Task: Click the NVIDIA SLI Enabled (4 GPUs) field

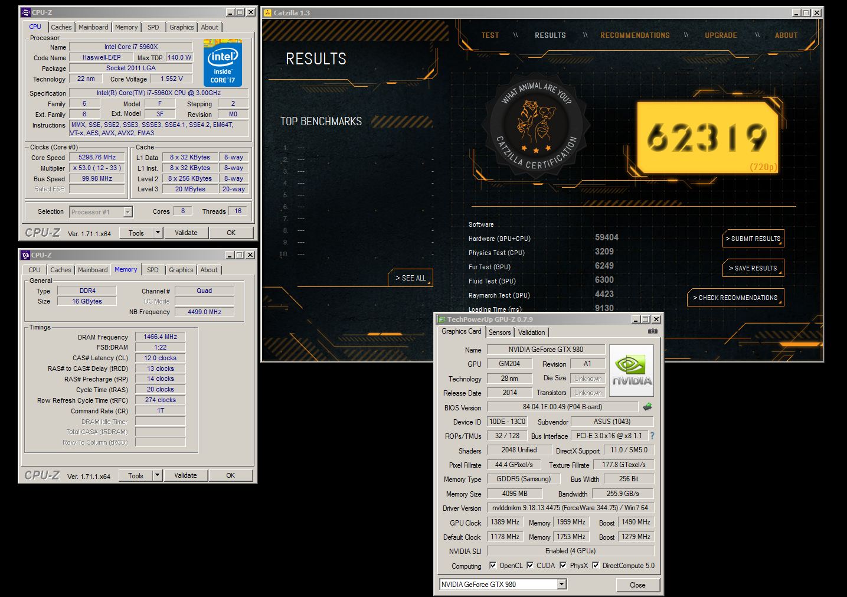Action: tap(571, 551)
